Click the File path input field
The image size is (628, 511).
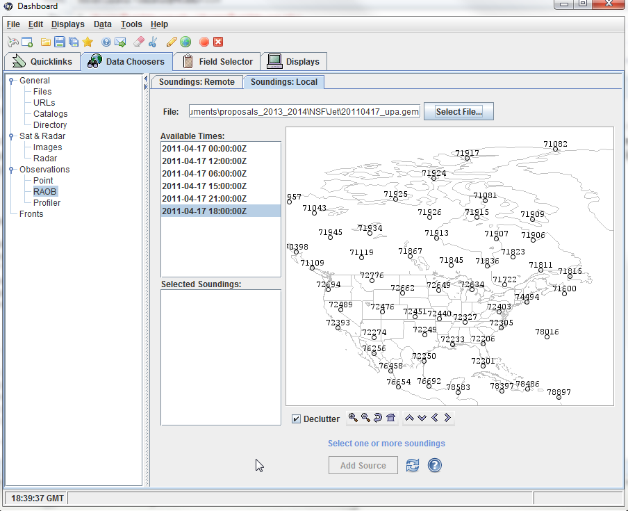[301, 111]
